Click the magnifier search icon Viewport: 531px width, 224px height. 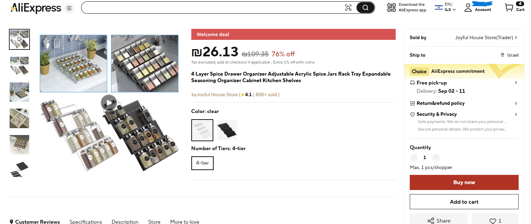(x=365, y=7)
